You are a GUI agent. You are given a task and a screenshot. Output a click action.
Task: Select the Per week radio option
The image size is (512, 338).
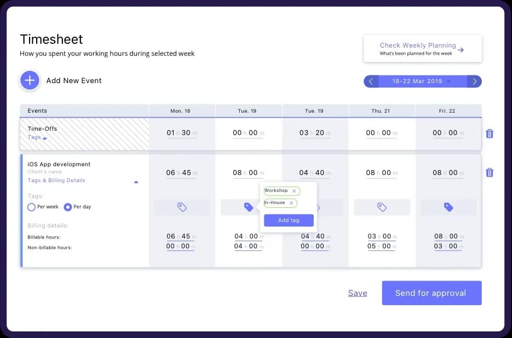(x=32, y=207)
